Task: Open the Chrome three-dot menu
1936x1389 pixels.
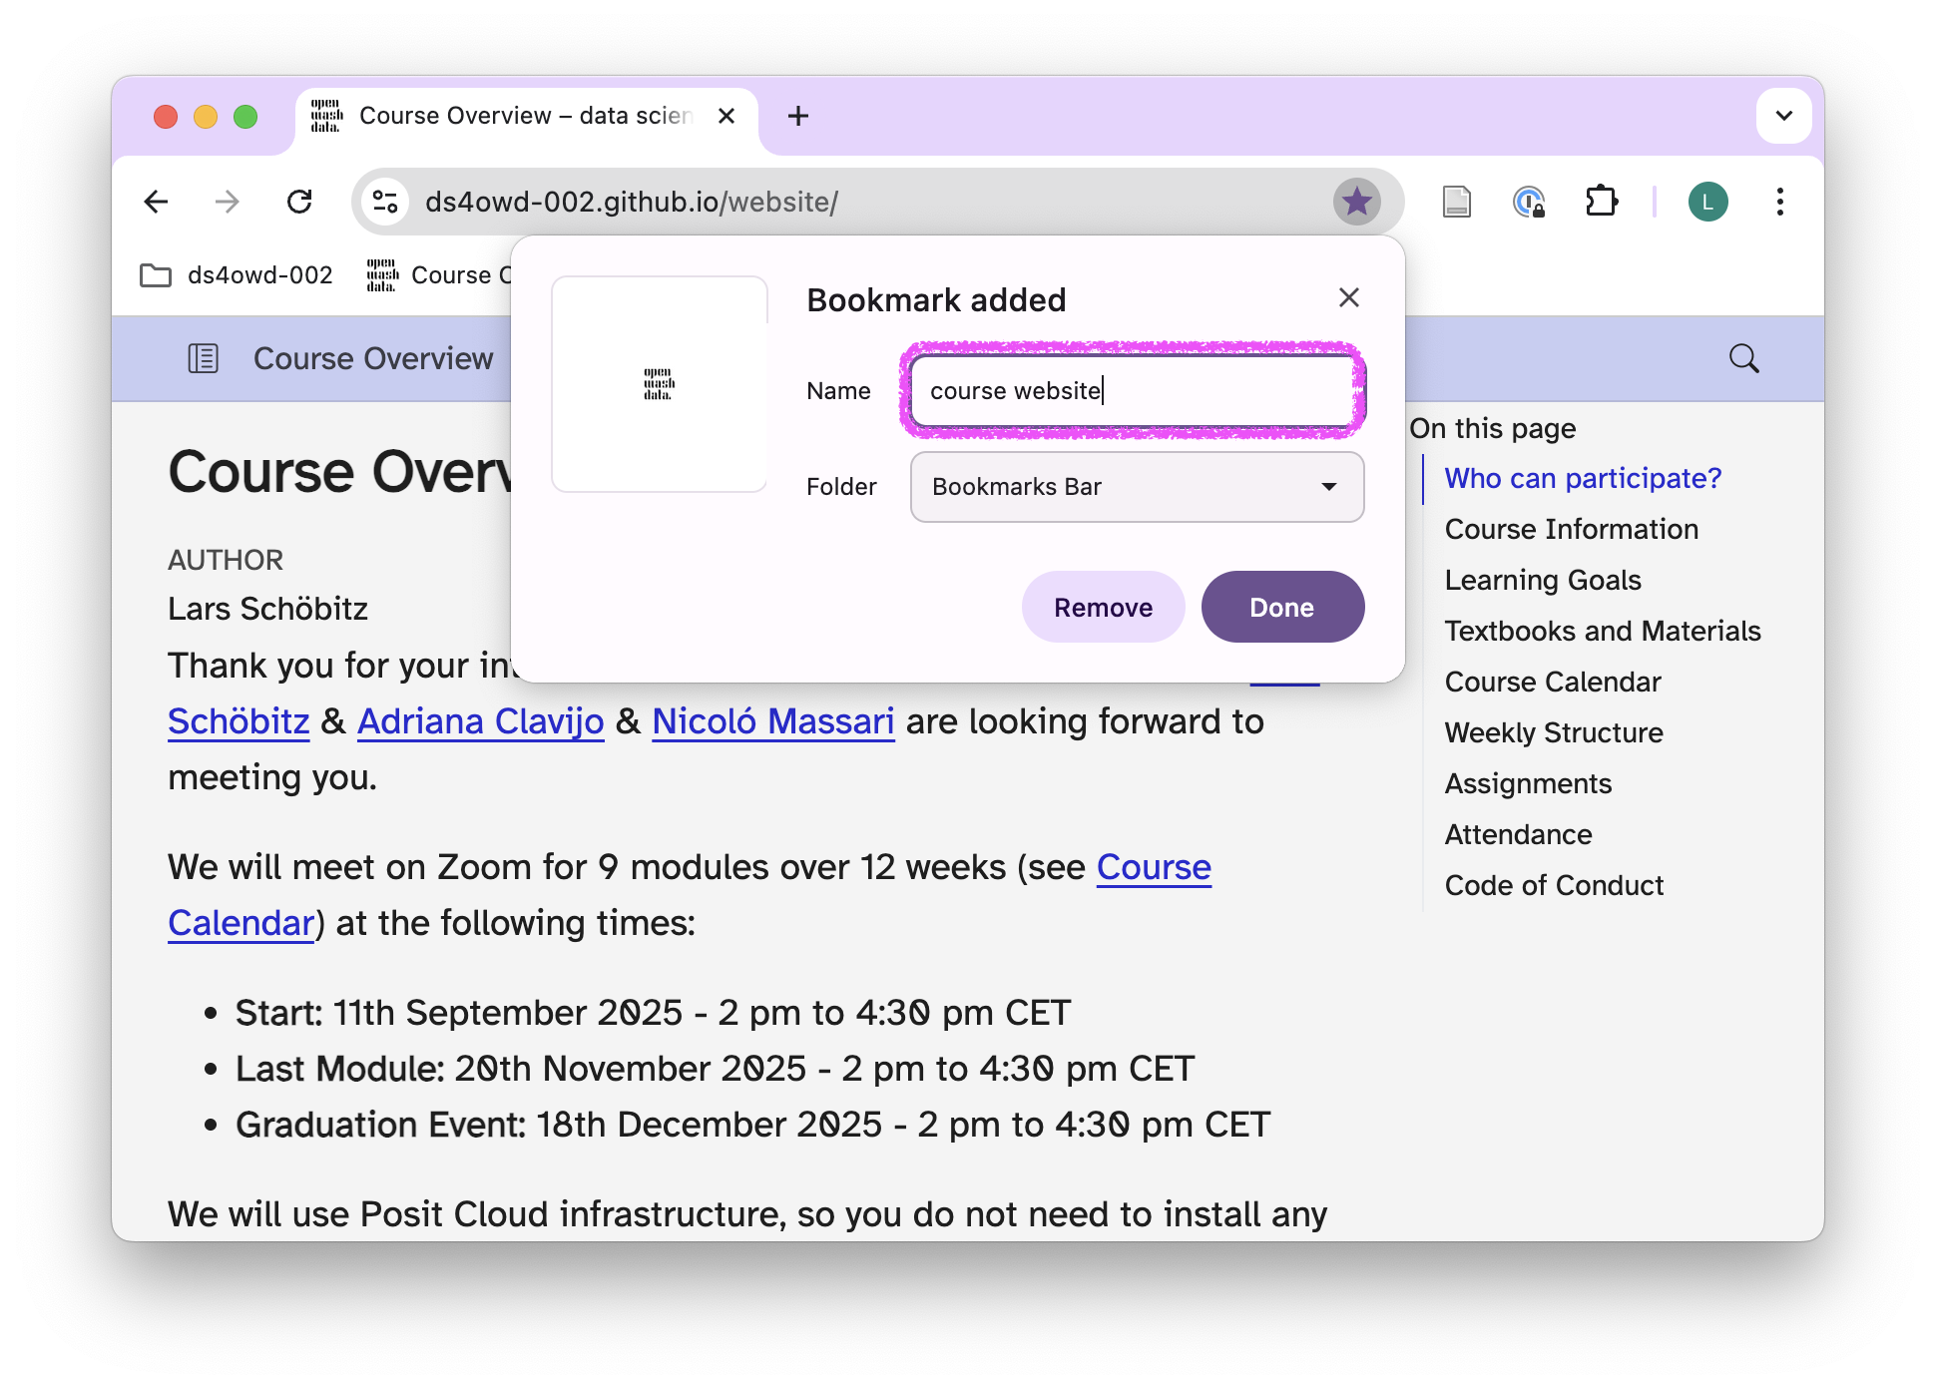Action: click(x=1779, y=203)
